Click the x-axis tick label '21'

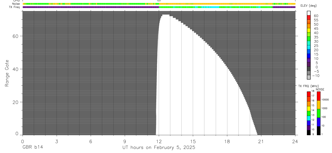pos(261,141)
